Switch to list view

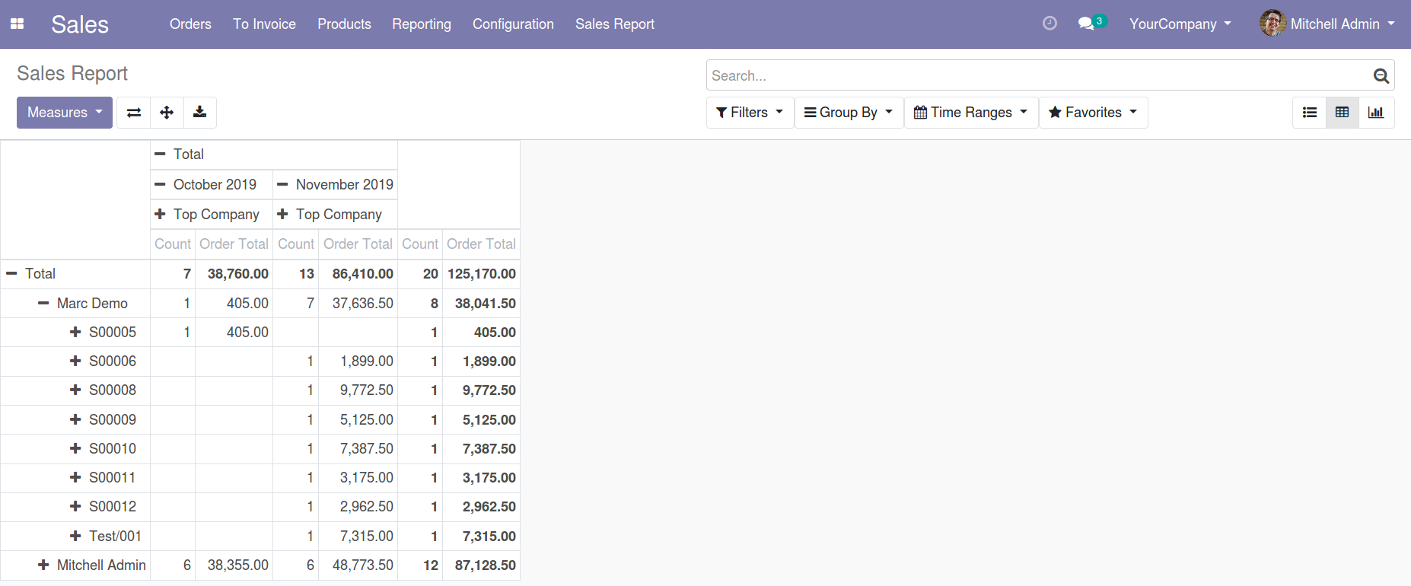pyautogui.click(x=1309, y=113)
